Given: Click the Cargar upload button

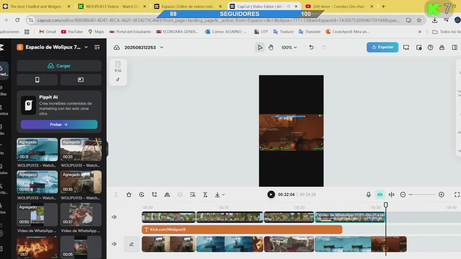Looking at the screenshot, I should [x=59, y=66].
